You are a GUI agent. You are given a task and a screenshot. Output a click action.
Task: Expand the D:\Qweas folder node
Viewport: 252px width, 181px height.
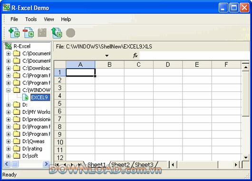tap(8, 141)
